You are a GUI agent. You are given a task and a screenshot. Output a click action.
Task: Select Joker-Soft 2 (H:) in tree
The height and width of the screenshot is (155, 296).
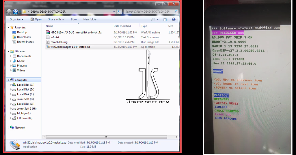(27, 109)
